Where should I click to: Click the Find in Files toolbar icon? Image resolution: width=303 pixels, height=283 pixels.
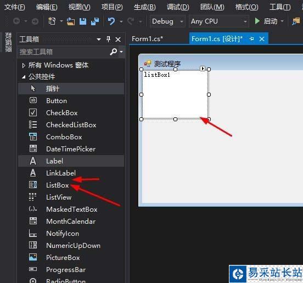tap(296, 21)
